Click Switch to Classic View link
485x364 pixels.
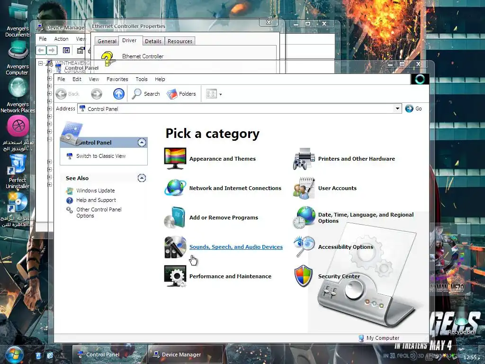(101, 156)
